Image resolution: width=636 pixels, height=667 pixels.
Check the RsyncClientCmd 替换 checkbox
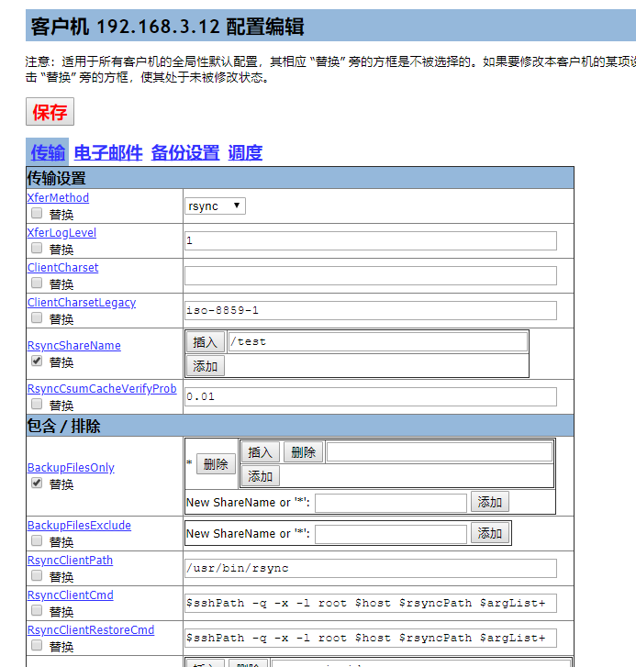pos(37,610)
